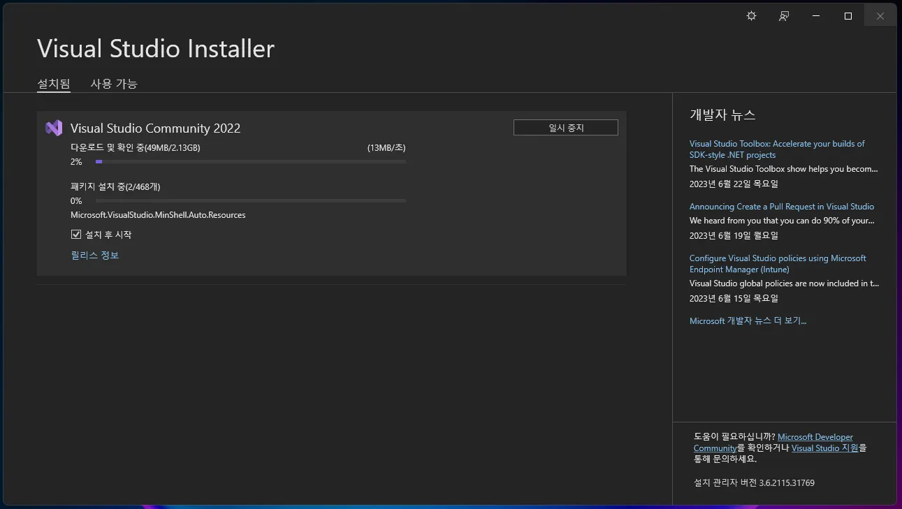Click the 2023년 6월 15일 목요일 date

(734, 298)
